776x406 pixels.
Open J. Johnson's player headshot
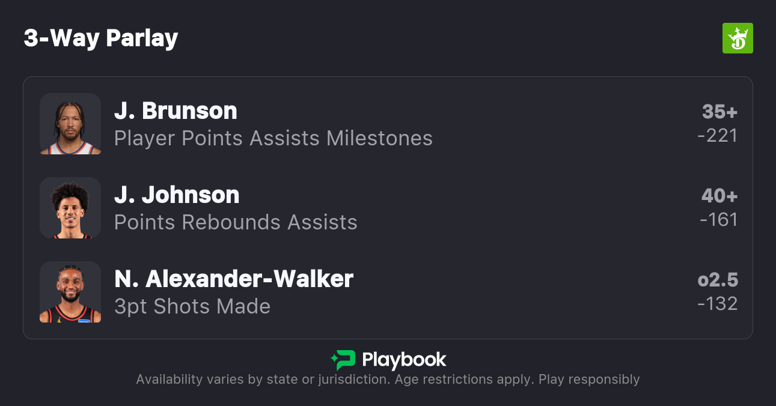point(70,208)
